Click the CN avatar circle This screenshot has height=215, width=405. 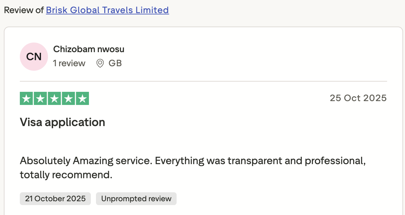(34, 57)
